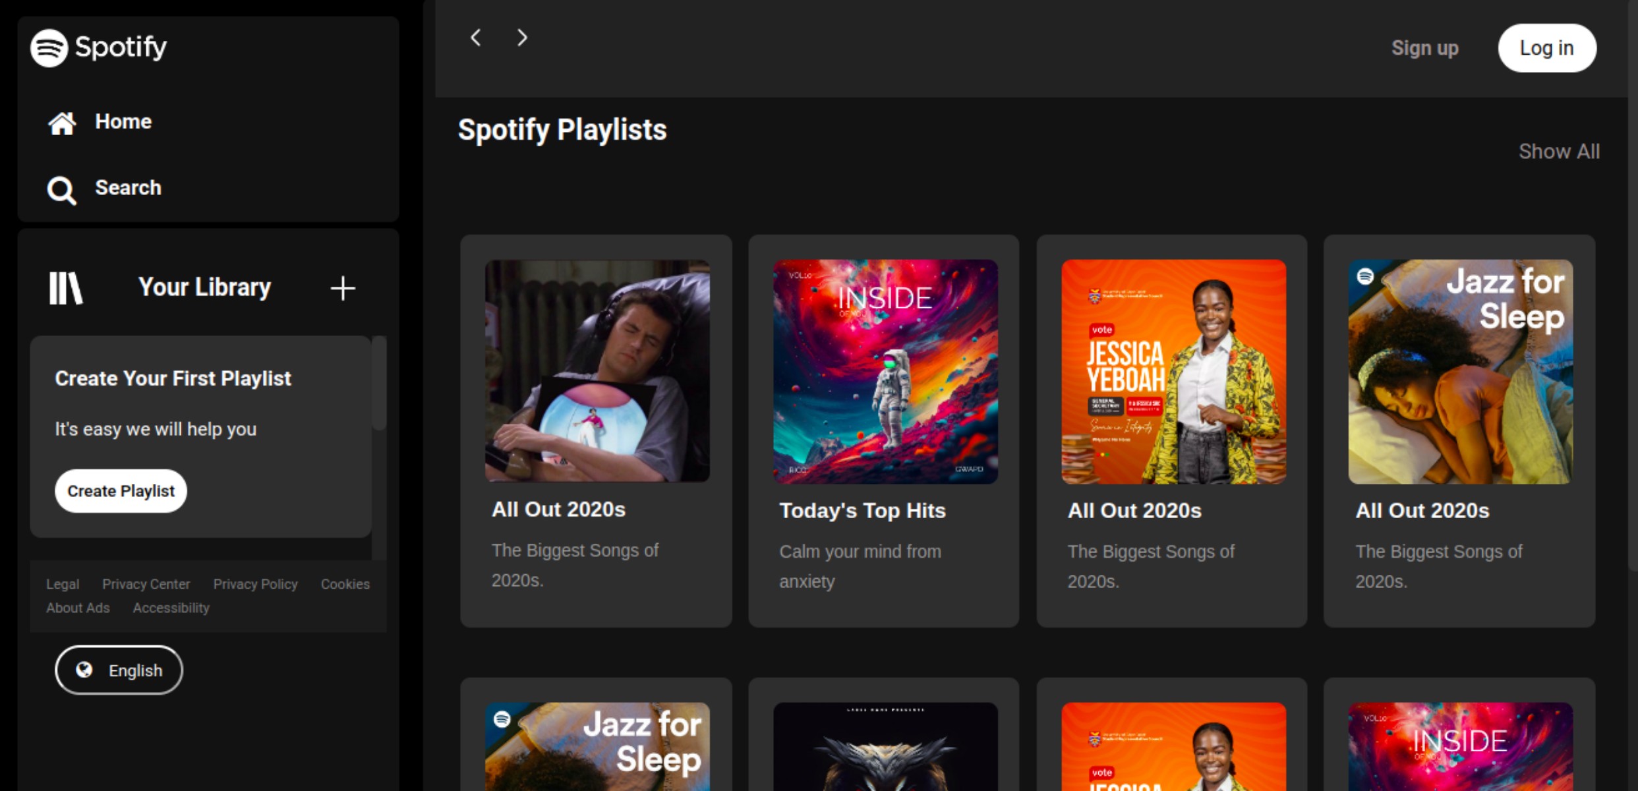Open the Search menu item
The image size is (1638, 791).
click(128, 188)
